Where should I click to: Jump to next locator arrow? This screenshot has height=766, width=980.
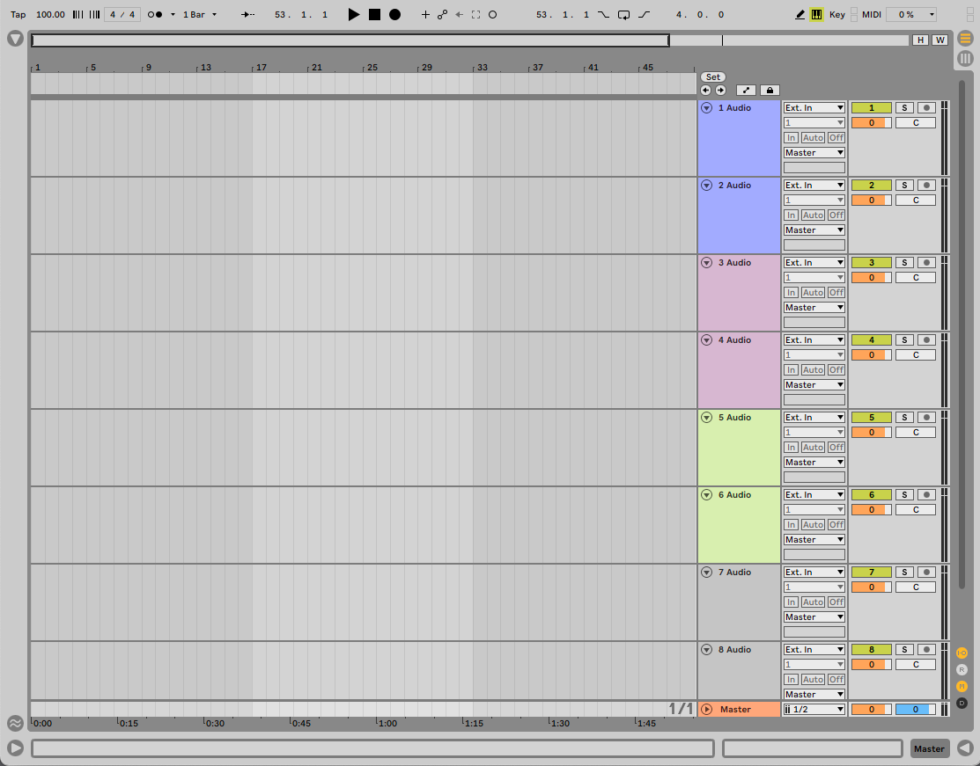(x=720, y=90)
